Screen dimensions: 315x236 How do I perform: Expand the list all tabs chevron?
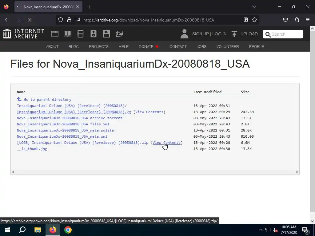pyautogui.click(x=254, y=7)
